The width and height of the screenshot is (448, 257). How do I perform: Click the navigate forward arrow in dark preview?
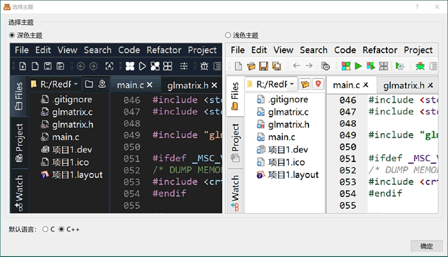[93, 66]
